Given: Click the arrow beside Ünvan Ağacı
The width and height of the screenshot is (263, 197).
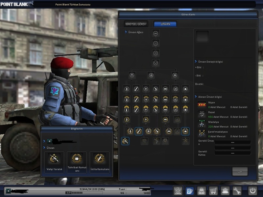Looking at the screenshot, I should point(126,32).
